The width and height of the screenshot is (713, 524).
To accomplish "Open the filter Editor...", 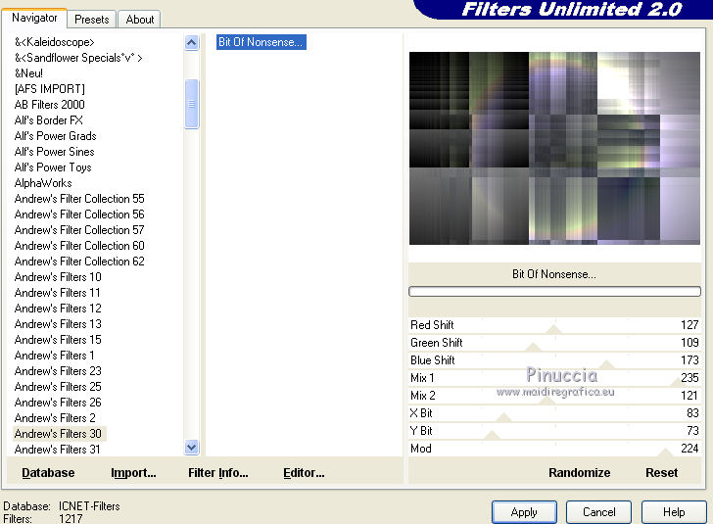I will click(x=304, y=473).
